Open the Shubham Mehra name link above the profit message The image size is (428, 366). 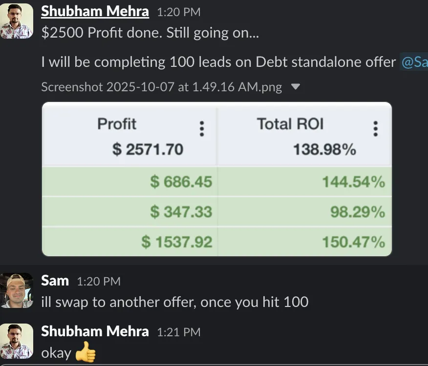coord(95,11)
